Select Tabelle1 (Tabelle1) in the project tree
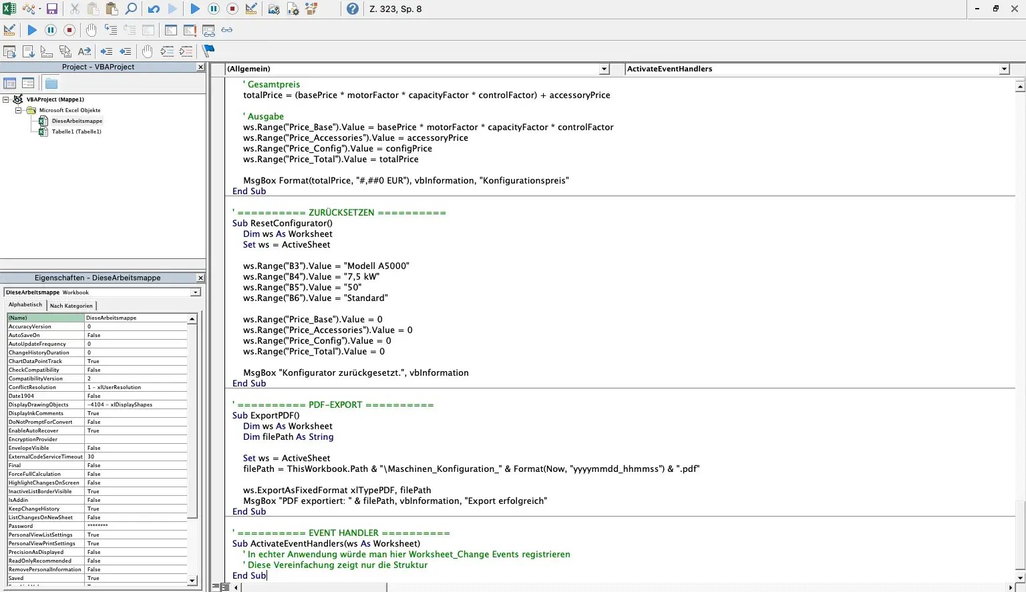 [76, 131]
